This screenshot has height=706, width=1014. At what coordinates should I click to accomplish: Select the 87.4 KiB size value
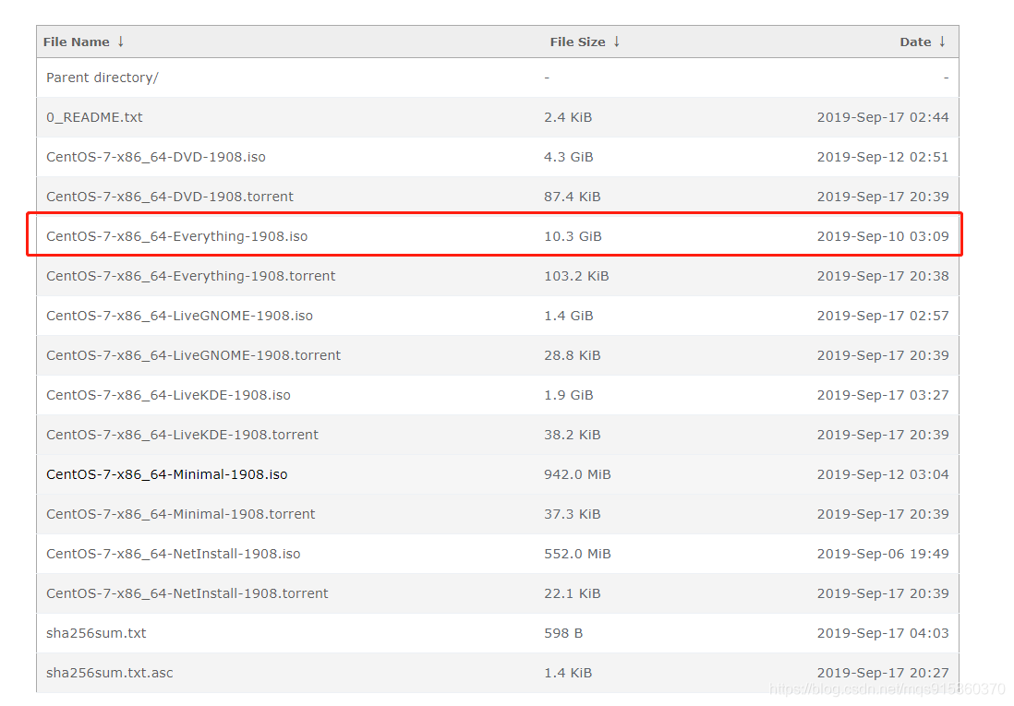point(573,197)
